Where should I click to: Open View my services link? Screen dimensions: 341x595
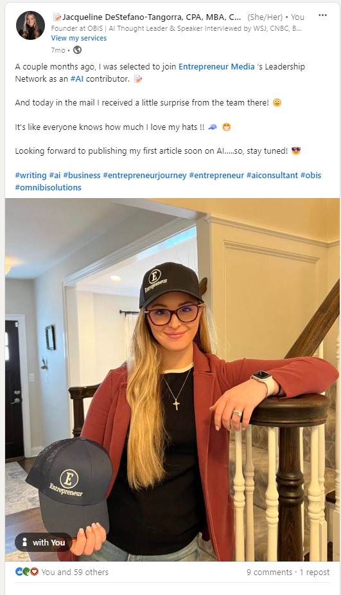[79, 38]
